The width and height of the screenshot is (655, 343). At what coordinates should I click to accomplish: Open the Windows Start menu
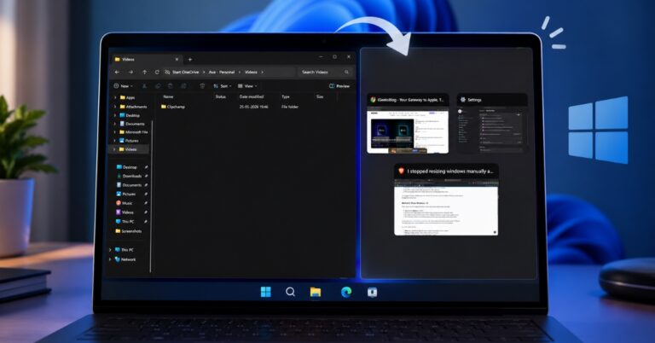(266, 292)
